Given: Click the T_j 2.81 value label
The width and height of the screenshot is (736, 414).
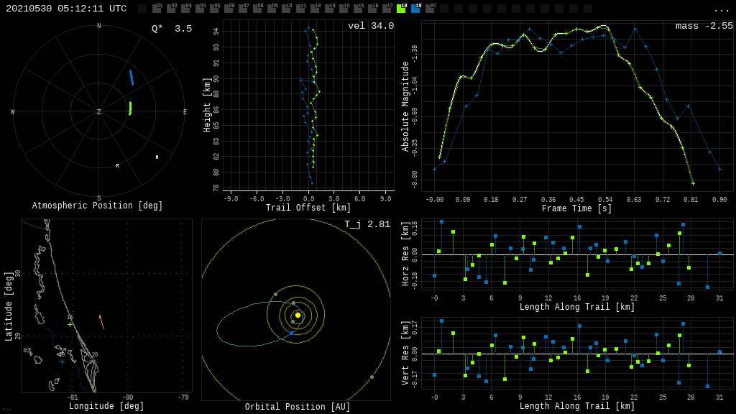Looking at the screenshot, I should pyautogui.click(x=367, y=224).
